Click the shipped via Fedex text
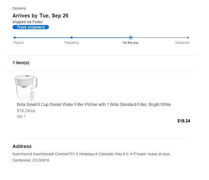Screen dimensions: 209x180 28,22
